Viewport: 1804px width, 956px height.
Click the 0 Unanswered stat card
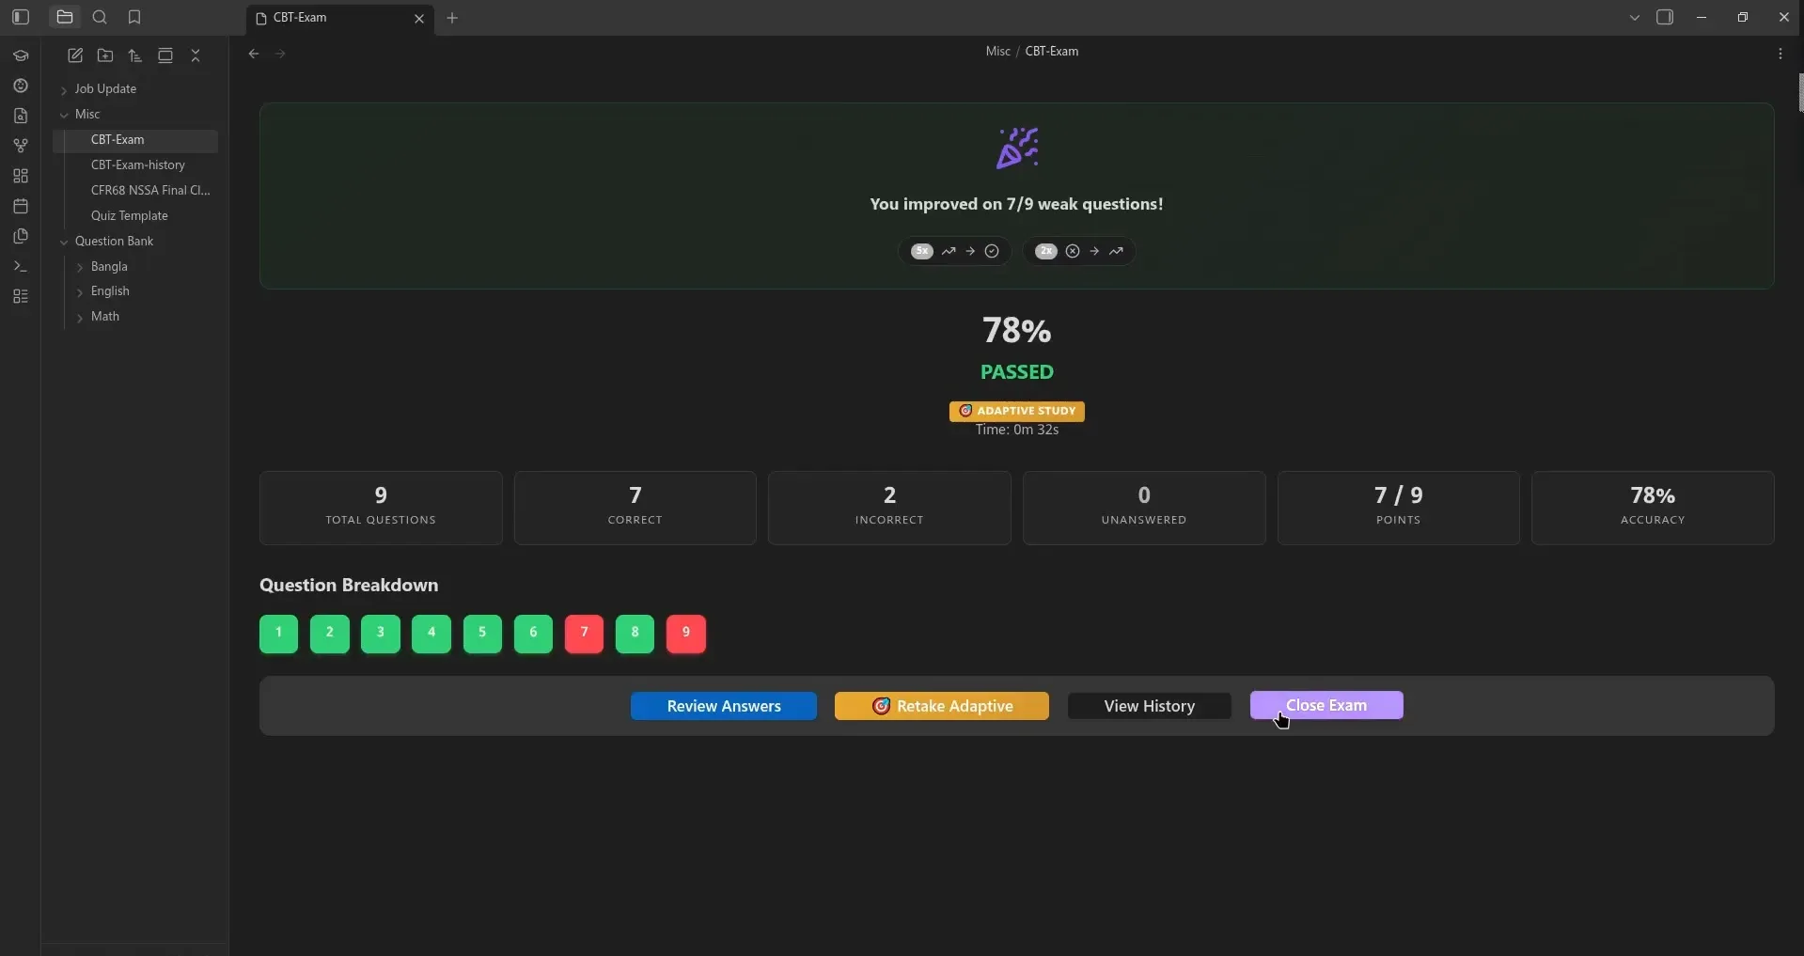coord(1144,508)
